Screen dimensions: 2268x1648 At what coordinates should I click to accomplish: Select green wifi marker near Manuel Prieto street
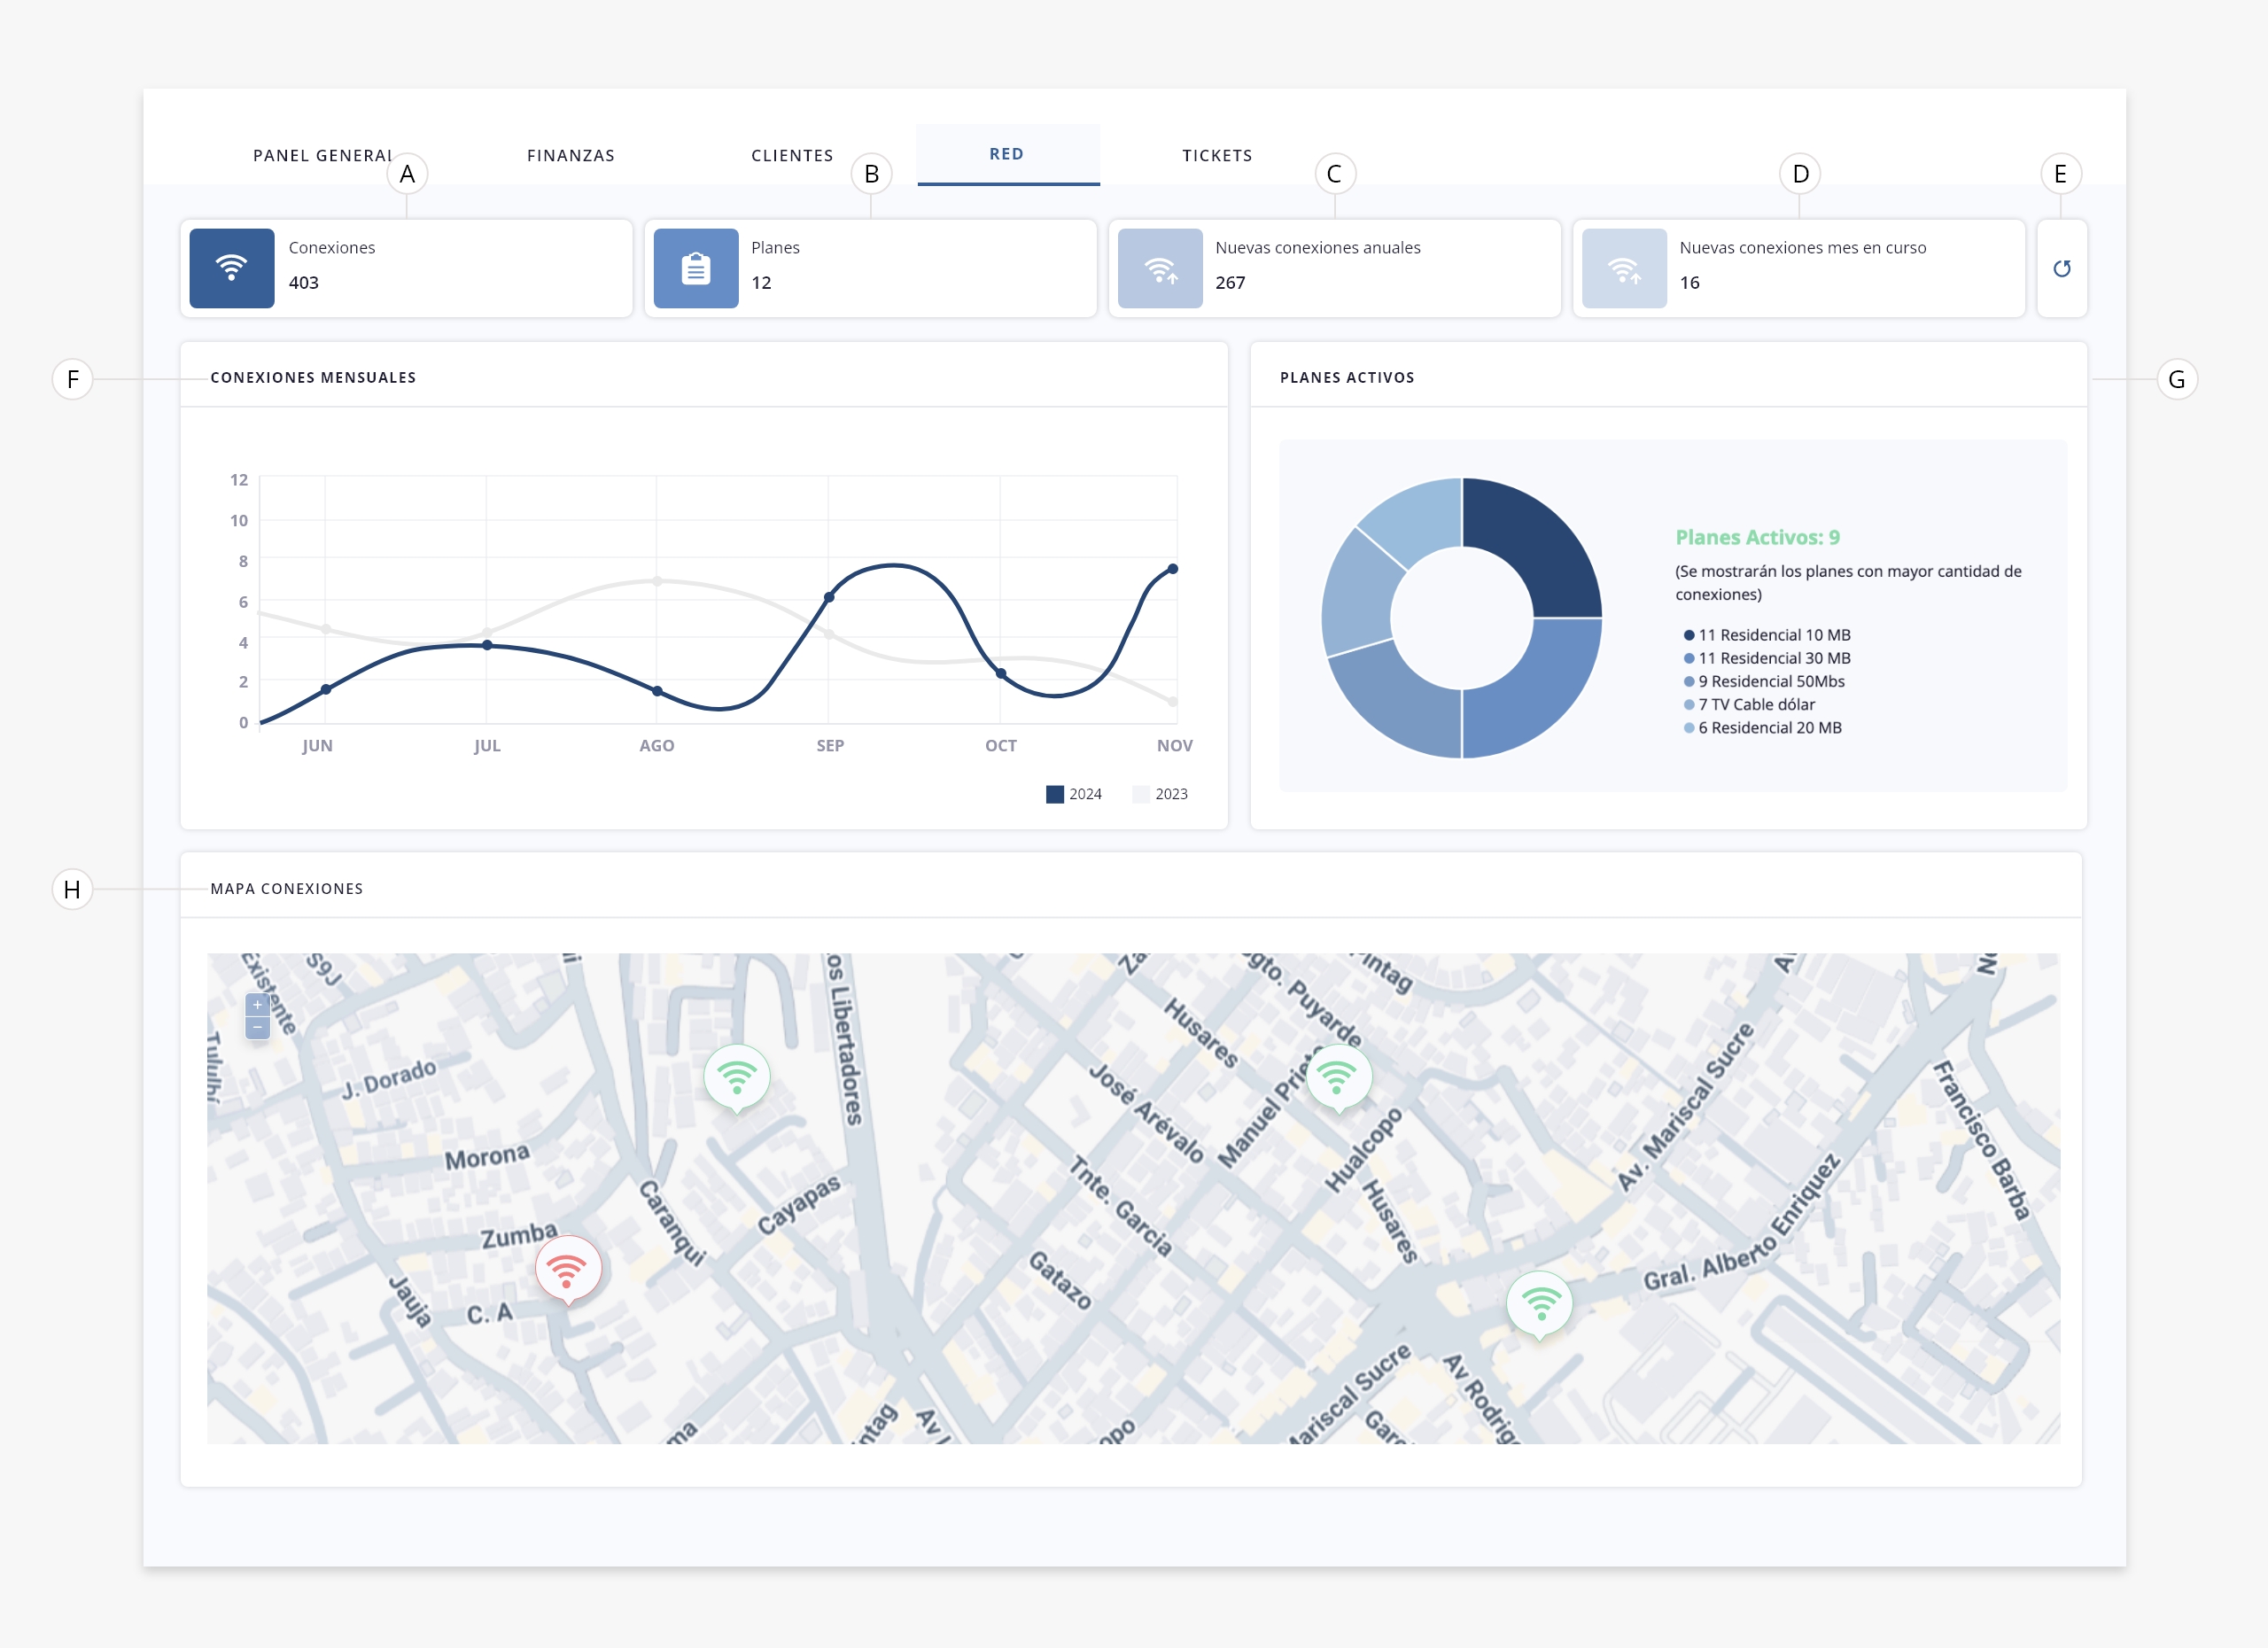pos(1337,1075)
